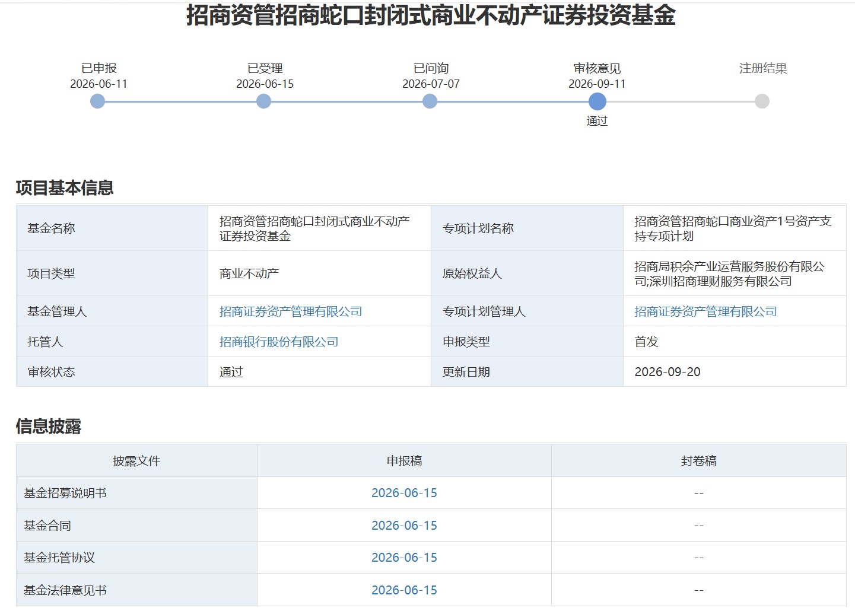Click the 已申报 date 2026-06-11

[98, 84]
